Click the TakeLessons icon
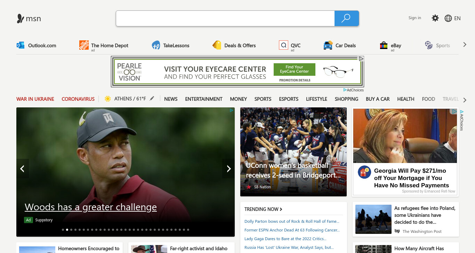475x253 pixels. point(156,45)
